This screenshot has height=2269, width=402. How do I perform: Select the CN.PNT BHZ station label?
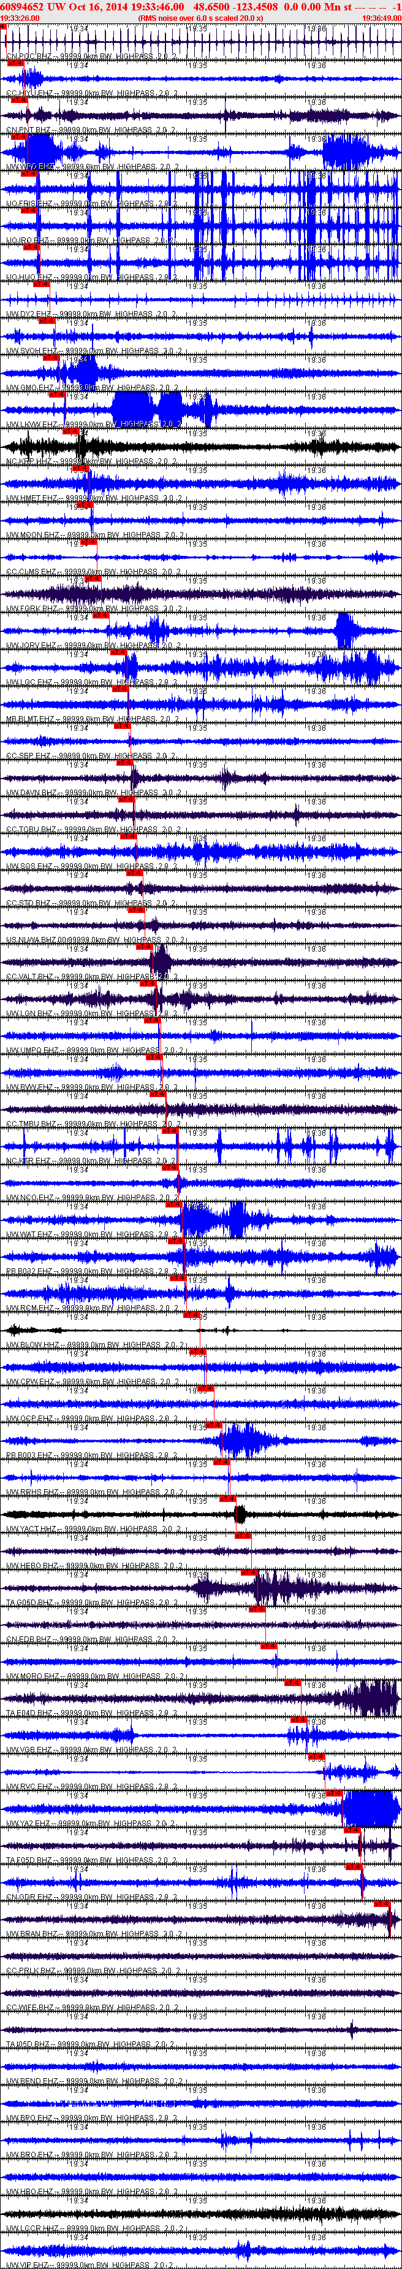28,130
